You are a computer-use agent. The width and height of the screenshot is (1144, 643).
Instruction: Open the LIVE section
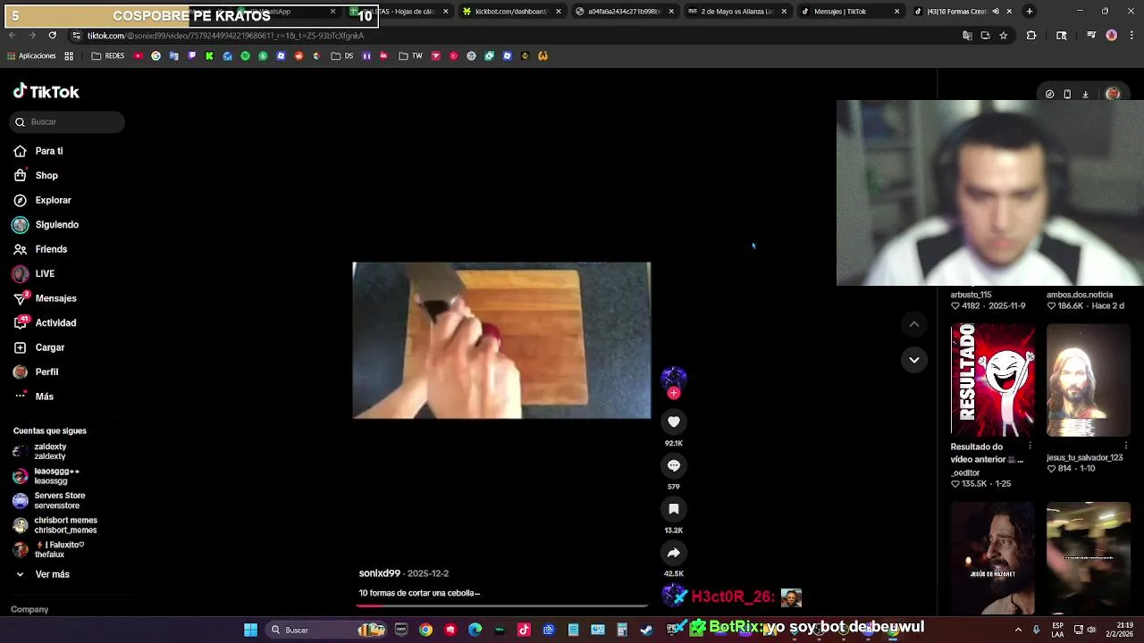pos(34,274)
